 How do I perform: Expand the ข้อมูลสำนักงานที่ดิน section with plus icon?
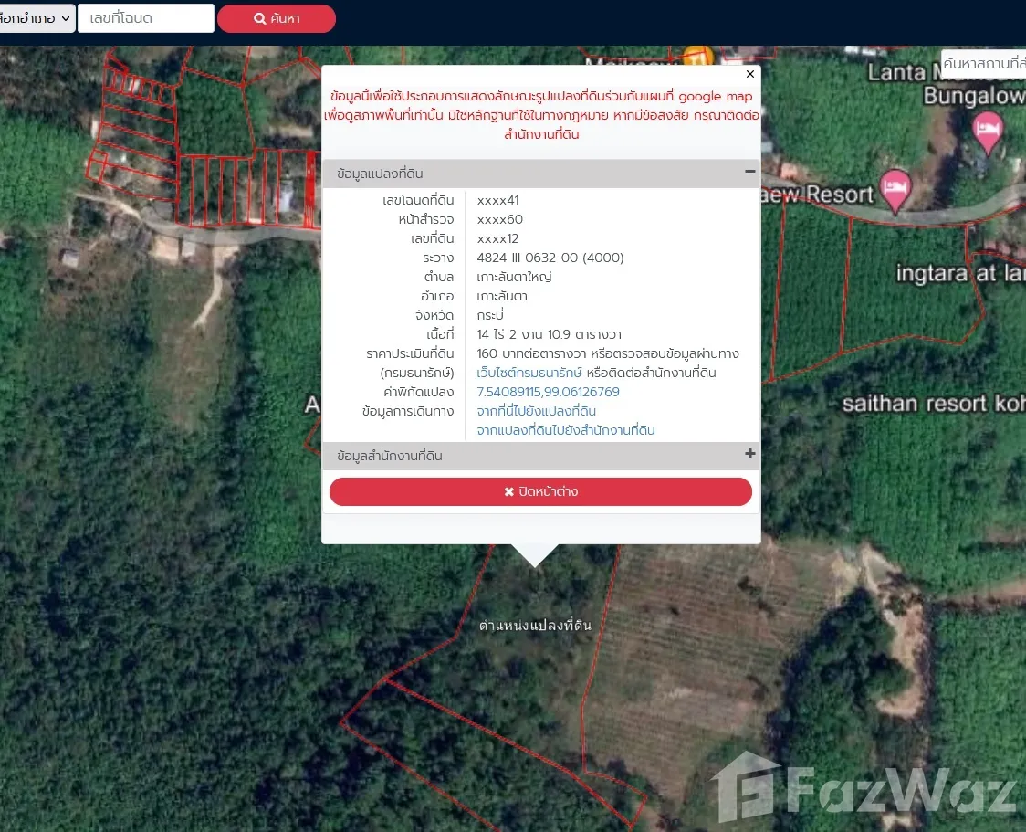tap(749, 454)
